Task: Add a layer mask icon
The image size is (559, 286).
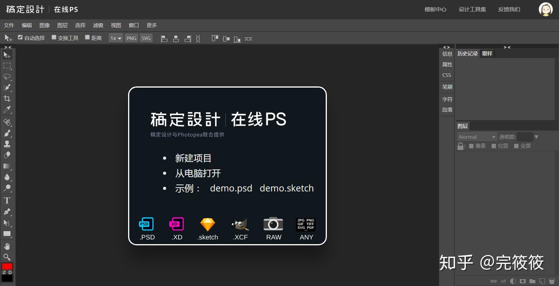Action: pos(523,281)
